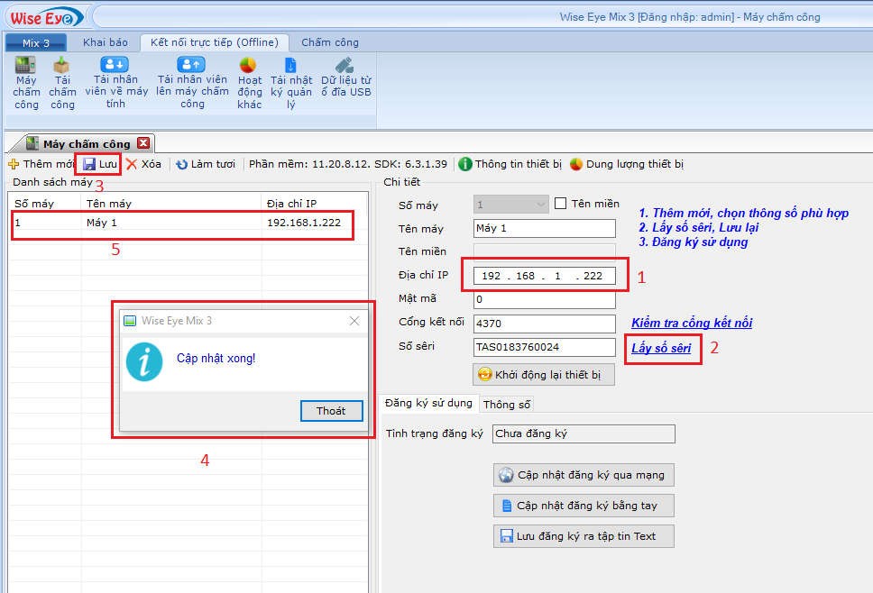The image size is (873, 593).
Task: Open the Thông số tab
Action: tap(507, 405)
